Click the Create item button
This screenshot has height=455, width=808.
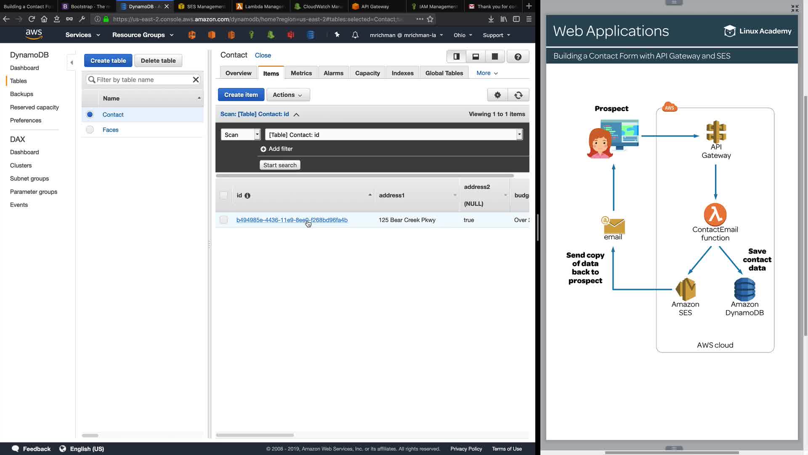coord(241,95)
